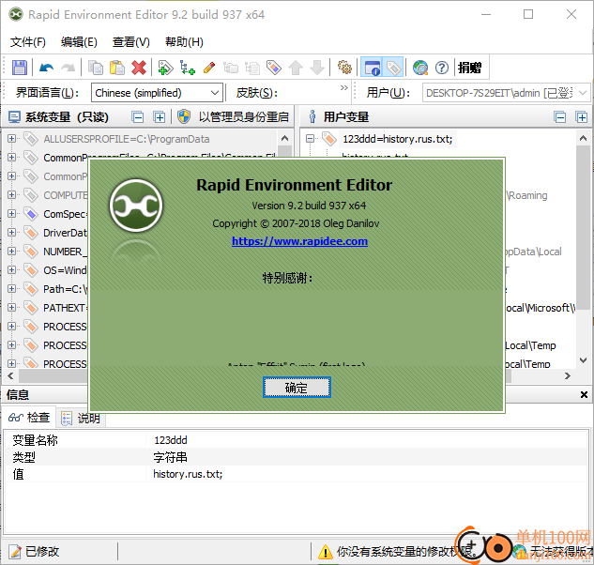Open help via question mark icon
This screenshot has height=565, width=594.
coord(442,68)
